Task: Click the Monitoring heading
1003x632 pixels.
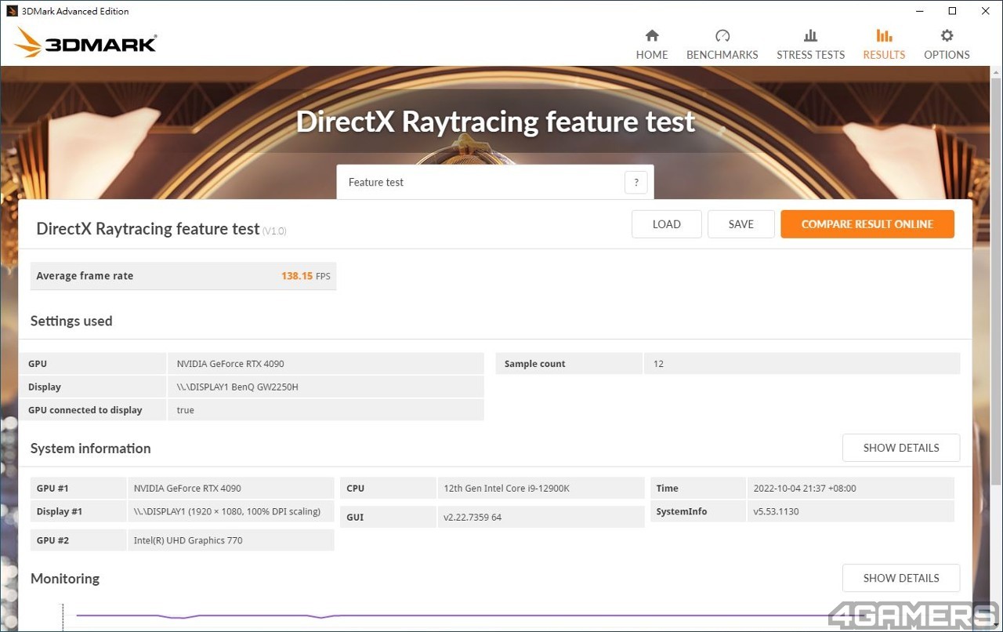Action: pyautogui.click(x=65, y=579)
